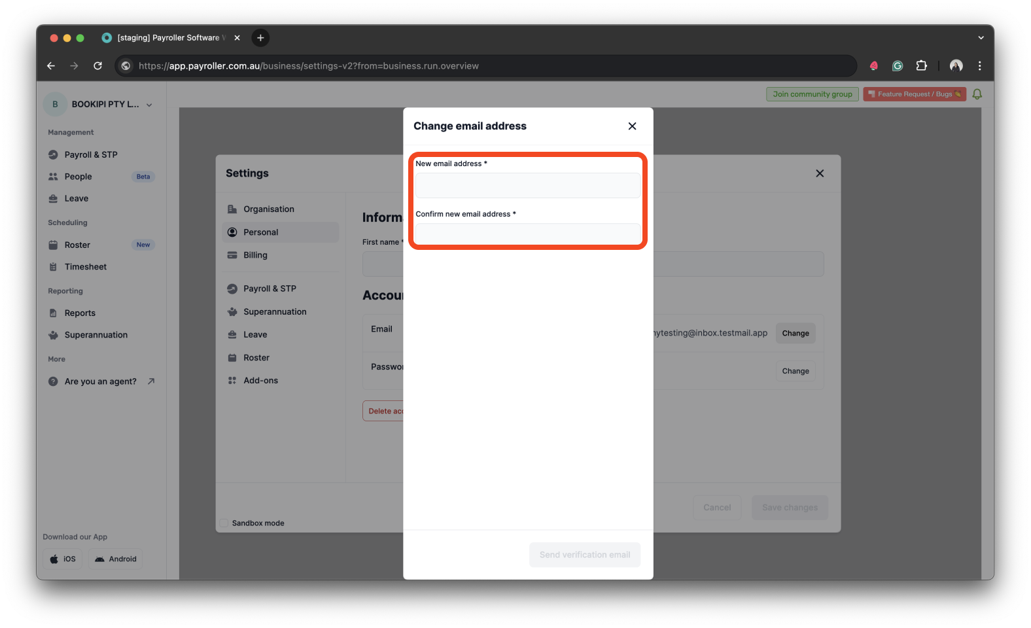This screenshot has height=628, width=1031.
Task: Click the Confirm new email address field
Action: (x=528, y=234)
